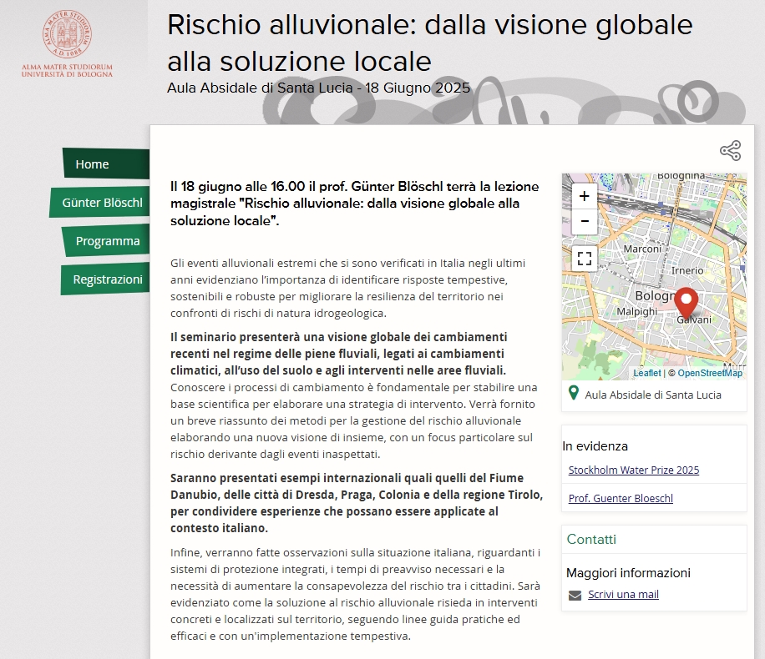The width and height of the screenshot is (765, 659).
Task: Open the share icon menu
Action: [x=731, y=151]
